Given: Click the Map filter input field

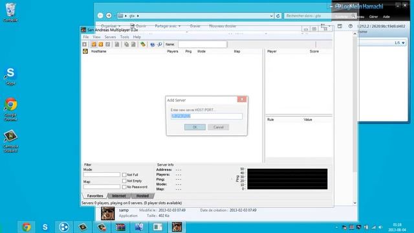Looking at the screenshot, I should tap(102, 186).
